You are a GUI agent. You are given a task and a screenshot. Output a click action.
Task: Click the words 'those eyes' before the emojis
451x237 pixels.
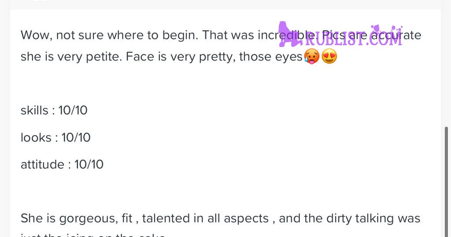click(271, 57)
